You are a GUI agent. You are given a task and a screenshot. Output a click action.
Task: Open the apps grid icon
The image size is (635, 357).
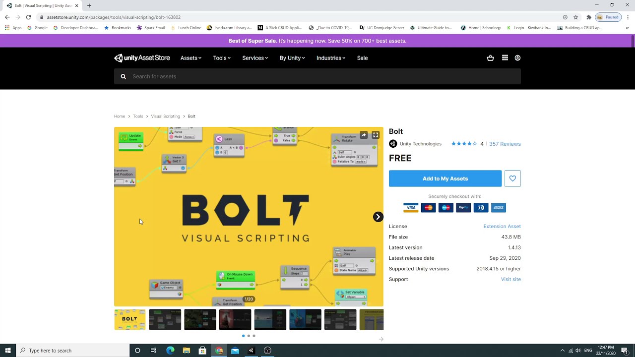tap(505, 58)
